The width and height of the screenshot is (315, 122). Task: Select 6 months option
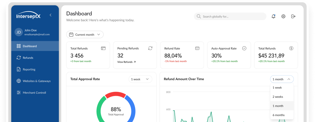282,115
